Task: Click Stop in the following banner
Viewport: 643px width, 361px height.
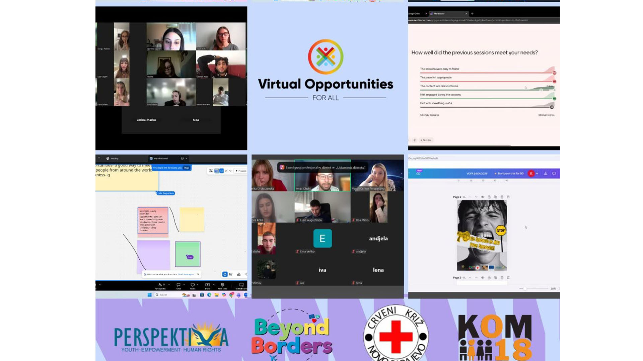Action: (187, 168)
